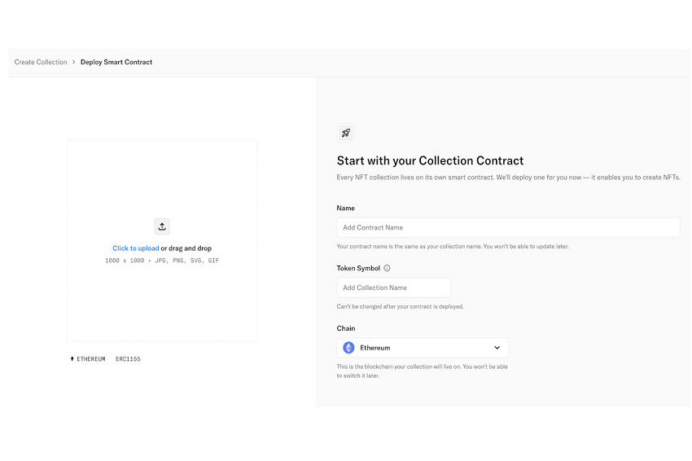Viewport: 692px width, 461px height.
Task: Click the upload arrow icon
Action: click(162, 226)
